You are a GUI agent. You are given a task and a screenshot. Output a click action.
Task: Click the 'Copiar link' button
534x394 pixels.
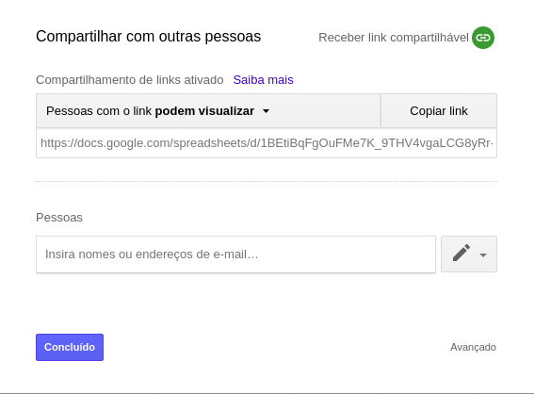coord(439,111)
